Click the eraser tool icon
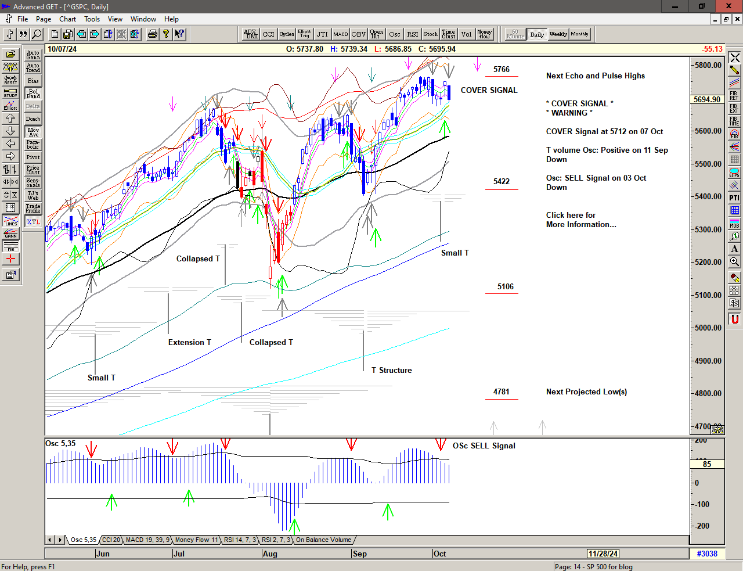 tap(734, 277)
